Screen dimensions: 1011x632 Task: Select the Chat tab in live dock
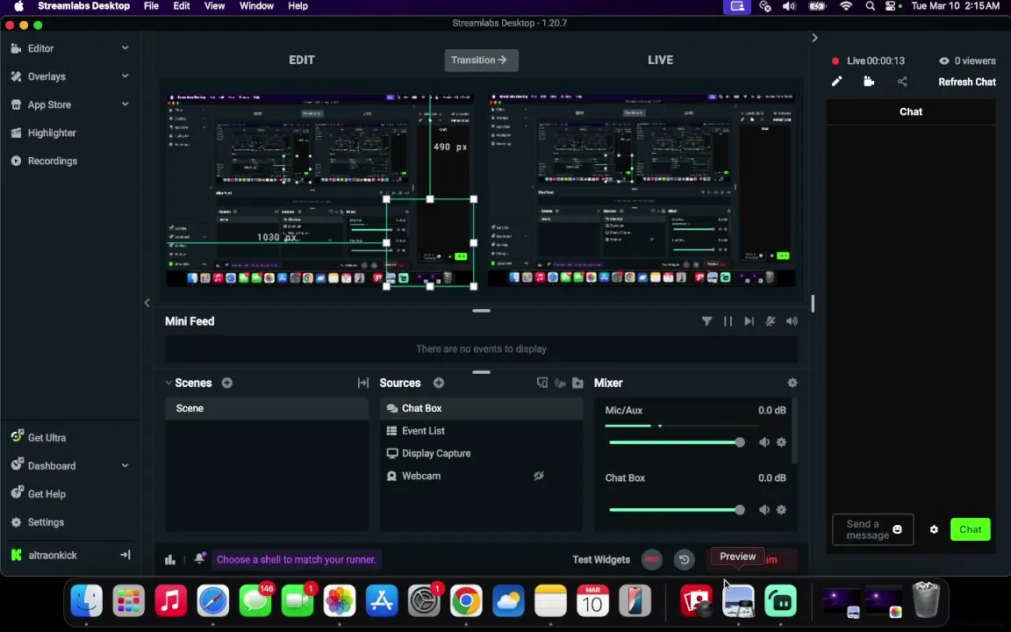910,111
